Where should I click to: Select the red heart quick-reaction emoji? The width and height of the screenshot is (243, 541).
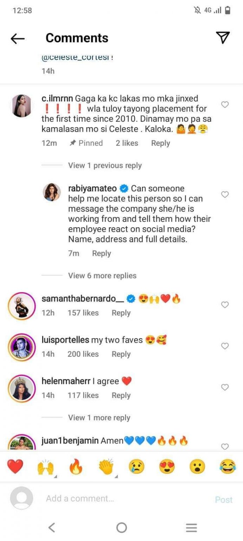(15, 466)
